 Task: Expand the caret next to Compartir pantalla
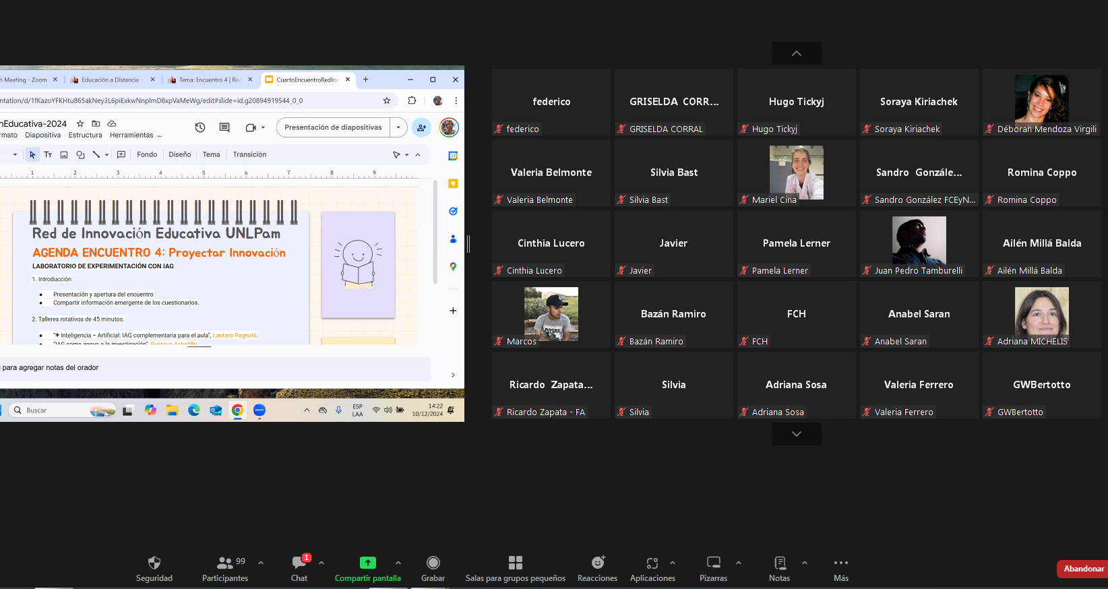398,563
